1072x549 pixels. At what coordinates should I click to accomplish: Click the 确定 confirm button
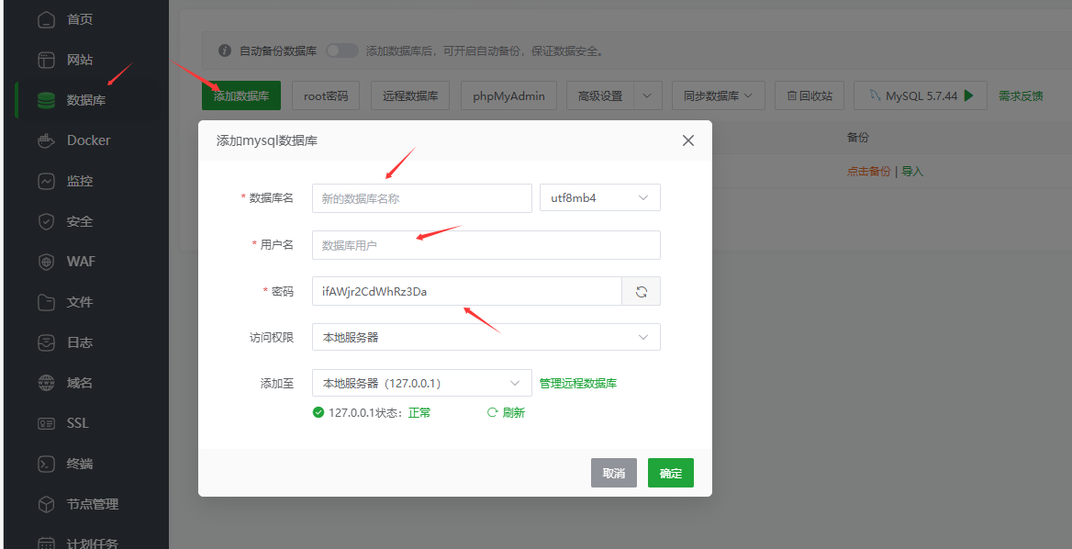[x=670, y=473]
